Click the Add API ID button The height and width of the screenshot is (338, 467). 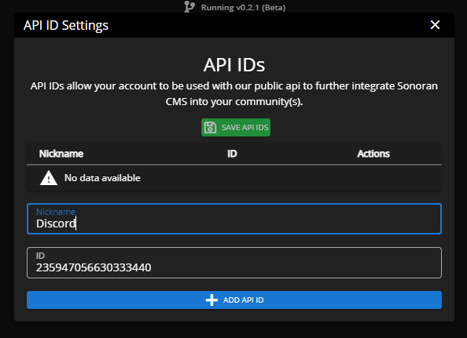(234, 300)
